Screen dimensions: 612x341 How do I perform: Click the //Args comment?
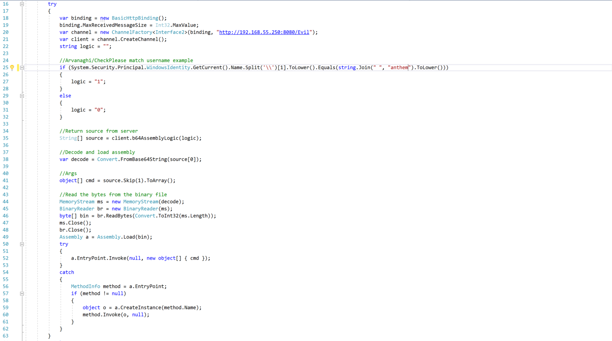pyautogui.click(x=68, y=174)
